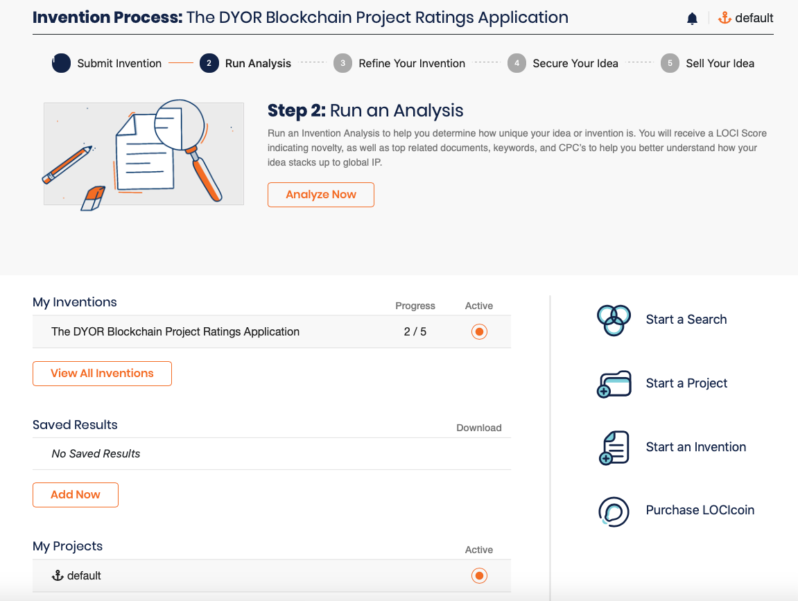Open the default project row in My Projects

[x=271, y=575]
